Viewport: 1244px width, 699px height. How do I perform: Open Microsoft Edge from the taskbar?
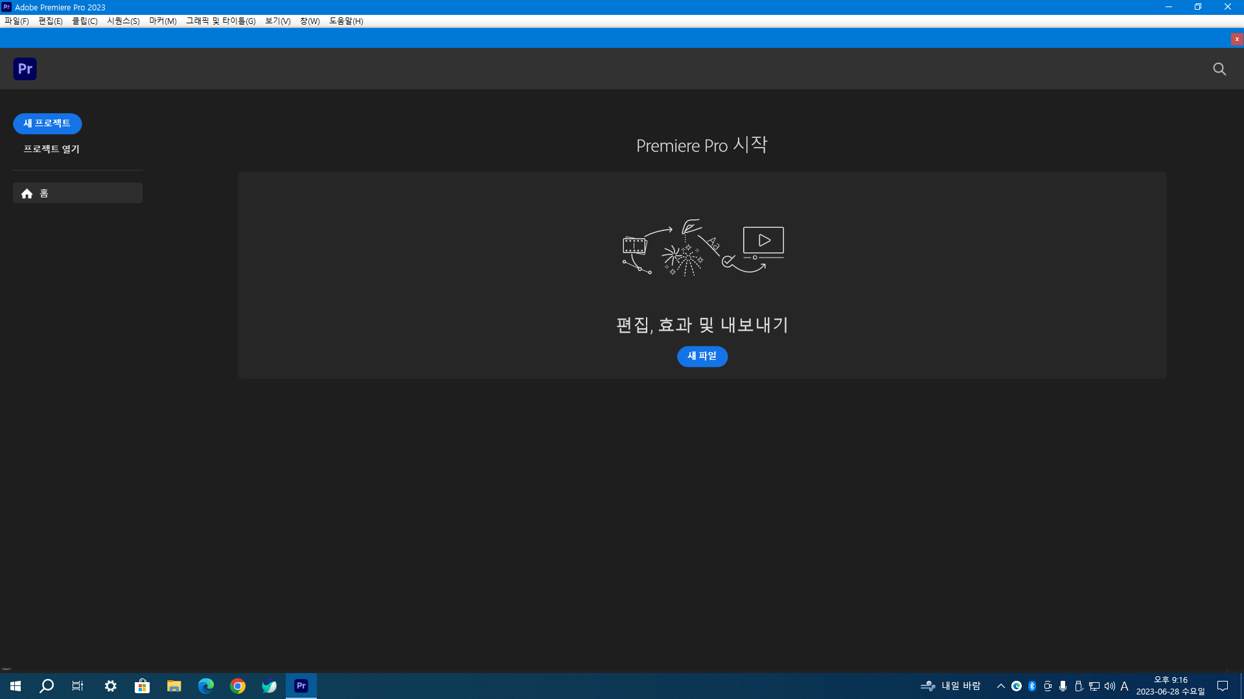click(206, 686)
